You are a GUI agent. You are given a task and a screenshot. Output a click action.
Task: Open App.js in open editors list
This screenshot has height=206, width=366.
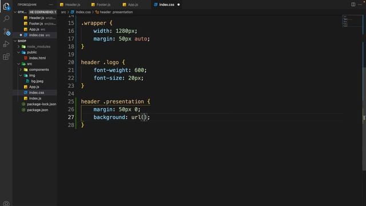click(35, 29)
